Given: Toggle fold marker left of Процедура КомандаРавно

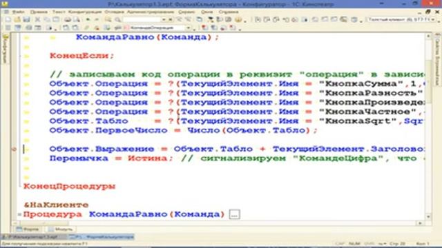Looking at the screenshot, I should 19,214.
